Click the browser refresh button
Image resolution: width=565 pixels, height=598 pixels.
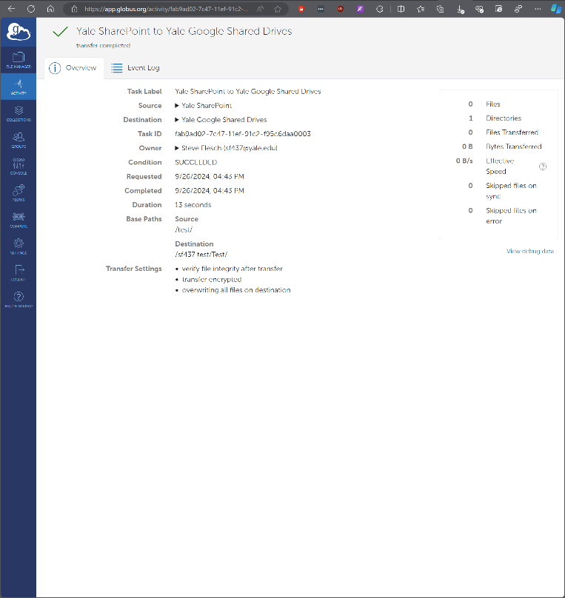point(30,10)
